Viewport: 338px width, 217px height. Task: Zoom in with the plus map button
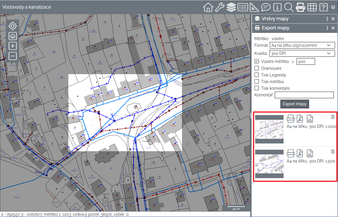(12, 46)
